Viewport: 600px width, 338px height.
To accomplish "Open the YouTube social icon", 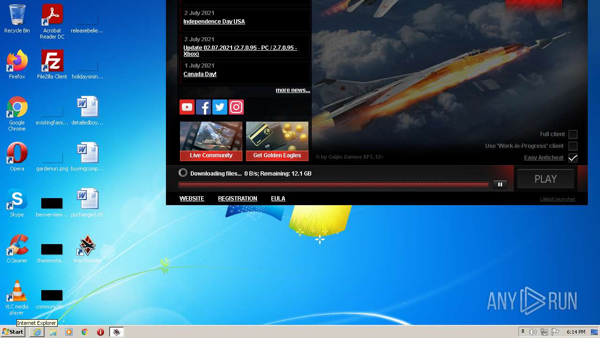I will pos(187,107).
